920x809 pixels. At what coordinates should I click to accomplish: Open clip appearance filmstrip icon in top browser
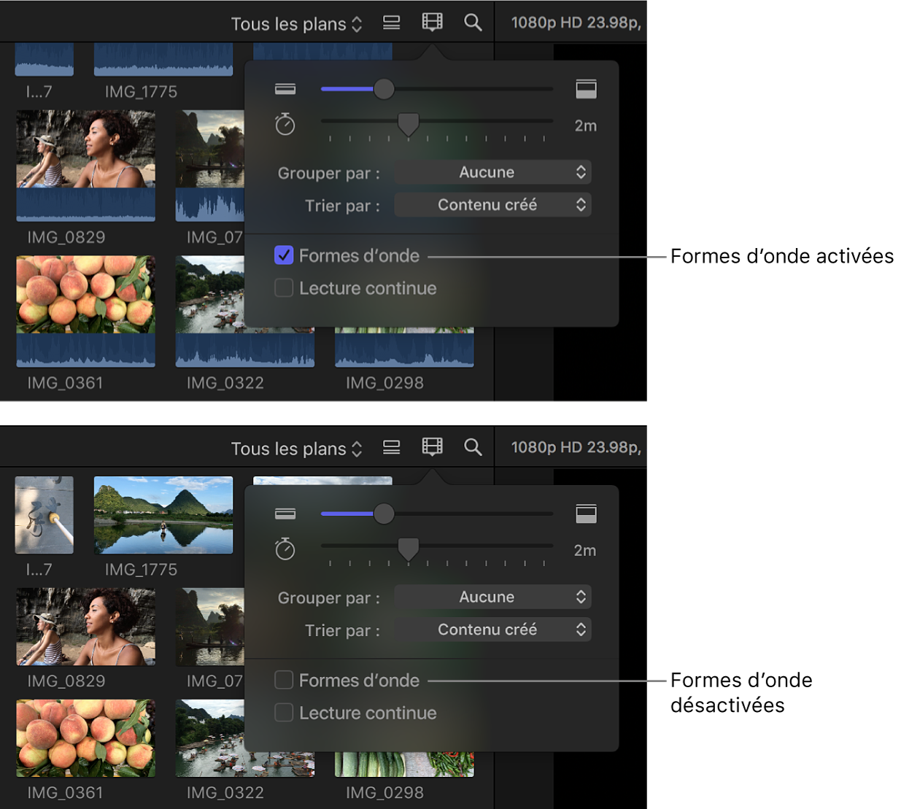[432, 23]
